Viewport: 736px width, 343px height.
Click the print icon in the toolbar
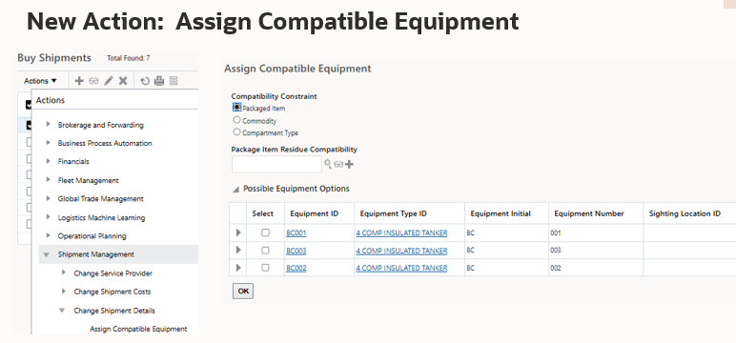click(159, 81)
